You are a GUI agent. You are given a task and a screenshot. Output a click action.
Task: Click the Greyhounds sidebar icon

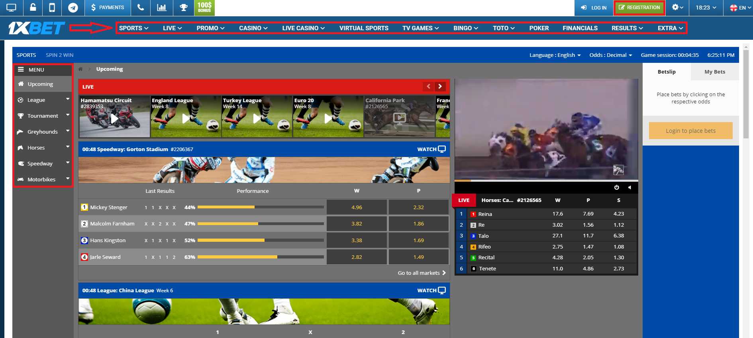click(20, 132)
